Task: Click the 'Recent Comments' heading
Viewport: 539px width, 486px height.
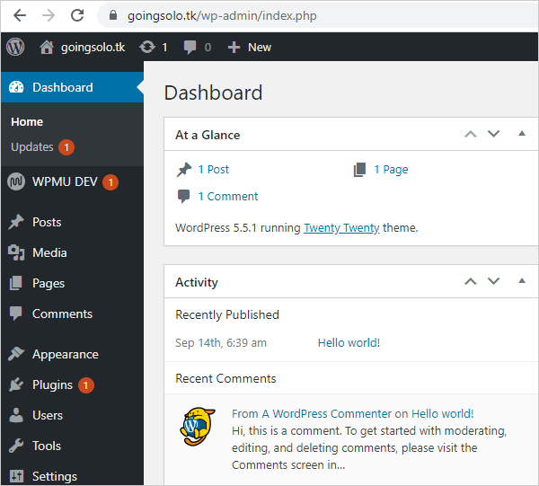Action: click(225, 378)
